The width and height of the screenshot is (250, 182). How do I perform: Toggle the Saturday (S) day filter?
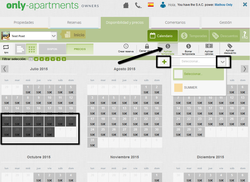58,59
